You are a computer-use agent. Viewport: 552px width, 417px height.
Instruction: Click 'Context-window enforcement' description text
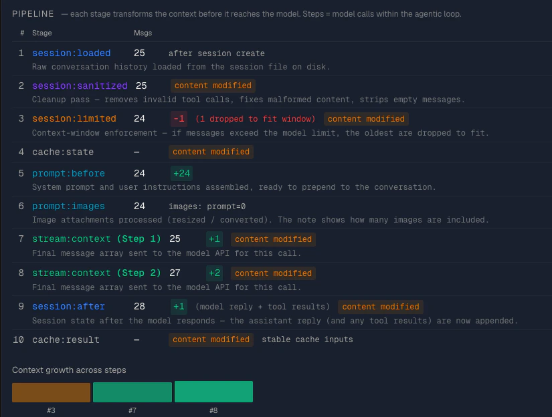point(260,133)
